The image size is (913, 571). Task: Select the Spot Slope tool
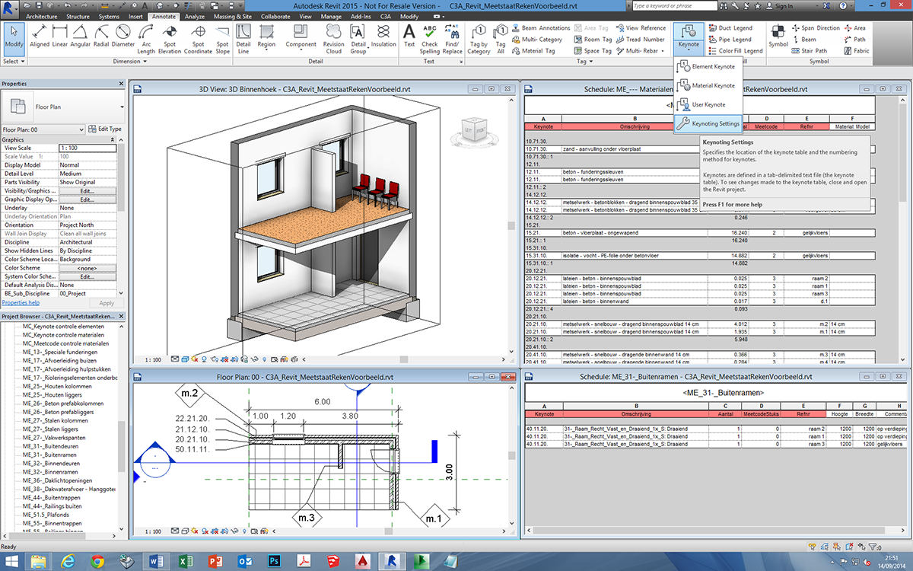pyautogui.click(x=222, y=40)
